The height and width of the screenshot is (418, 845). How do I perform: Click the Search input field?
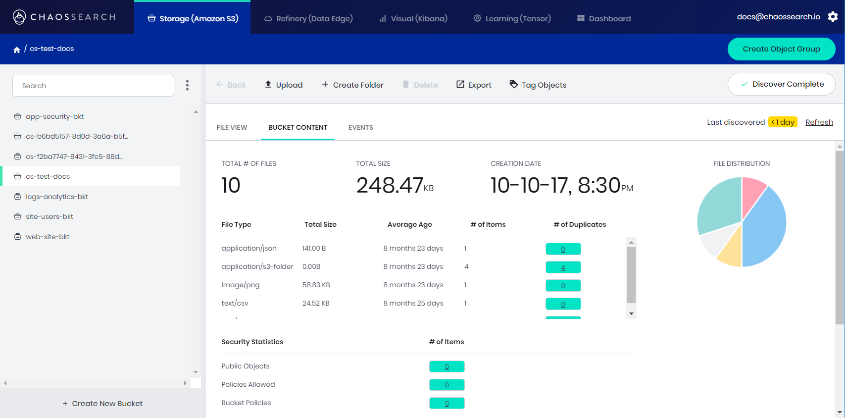click(x=93, y=86)
